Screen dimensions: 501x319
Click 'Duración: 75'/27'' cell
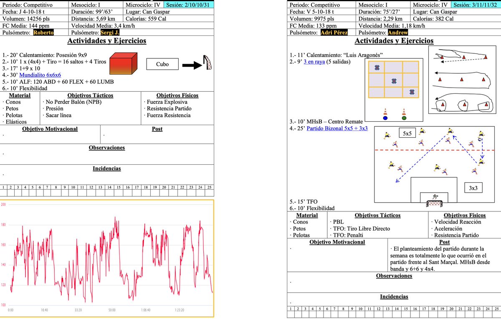(x=383, y=12)
